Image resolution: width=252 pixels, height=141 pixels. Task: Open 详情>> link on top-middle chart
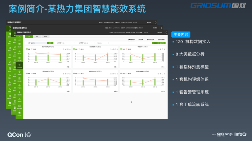click(x=116, y=67)
